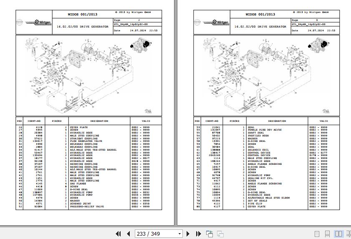Switch to continuous page layout
The image size is (351, 239).
[327, 234]
